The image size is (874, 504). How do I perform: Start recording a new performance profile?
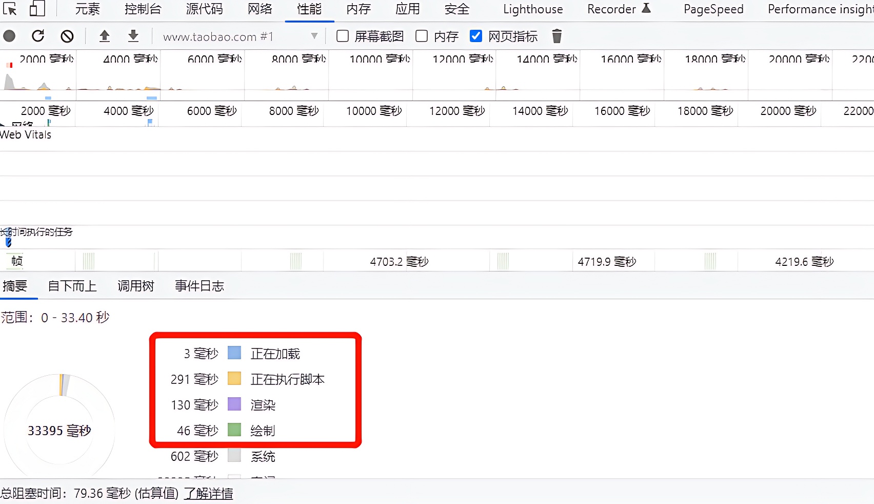(8, 36)
